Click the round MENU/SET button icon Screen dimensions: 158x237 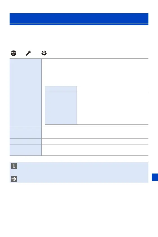14,53
